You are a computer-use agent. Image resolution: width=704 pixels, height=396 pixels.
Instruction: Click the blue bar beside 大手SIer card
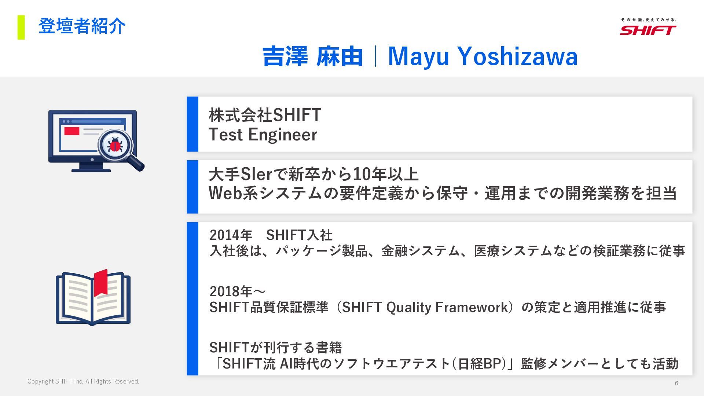pos(192,187)
